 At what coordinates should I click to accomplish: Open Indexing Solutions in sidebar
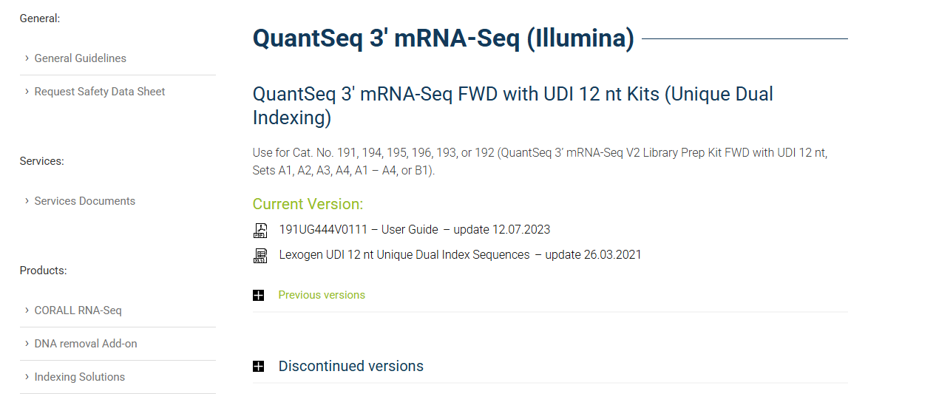(80, 377)
